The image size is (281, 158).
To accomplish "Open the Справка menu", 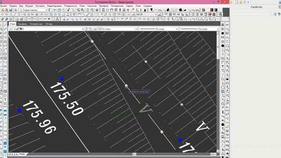I will tap(148, 6).
